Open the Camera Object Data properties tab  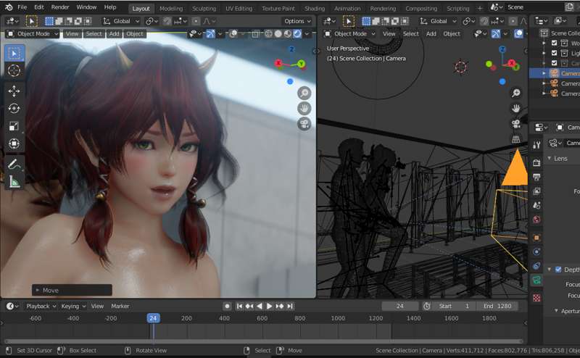point(536,280)
